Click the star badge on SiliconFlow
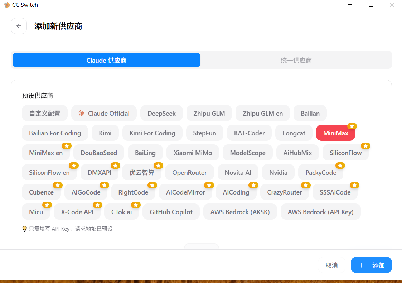The width and height of the screenshot is (402, 283). point(365,146)
